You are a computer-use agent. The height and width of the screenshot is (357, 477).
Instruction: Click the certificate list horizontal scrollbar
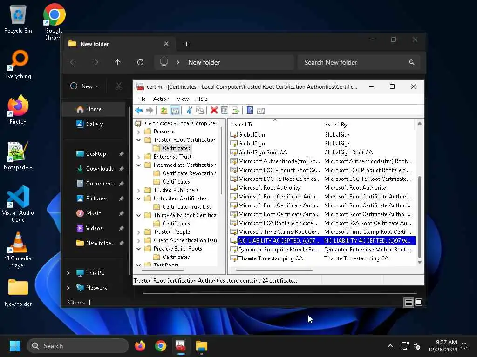(274, 270)
